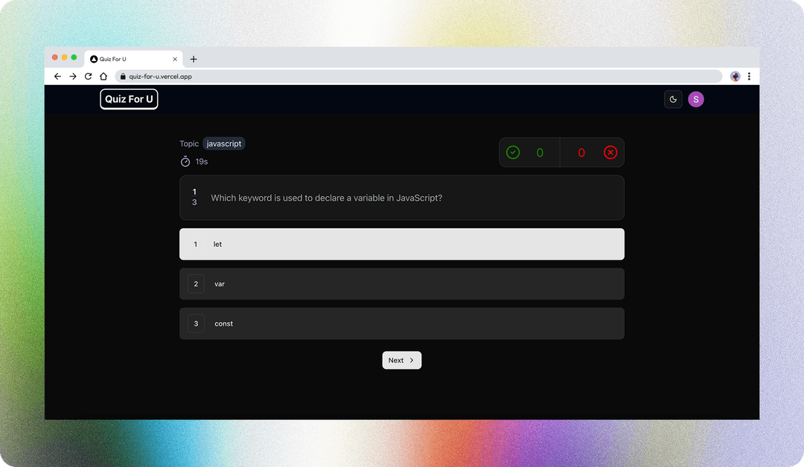Screen dimensions: 804x467
Task: Close the Quiz For U browser tab
Action: point(176,59)
